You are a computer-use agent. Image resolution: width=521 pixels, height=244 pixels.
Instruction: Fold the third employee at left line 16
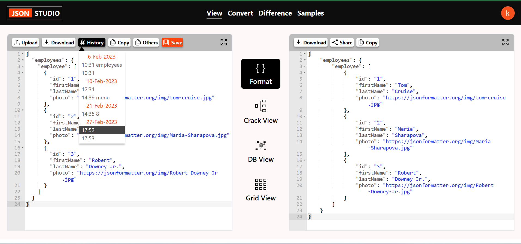(23, 148)
